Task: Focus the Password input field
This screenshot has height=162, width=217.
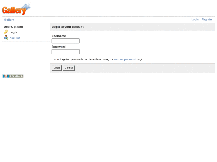Action: click(66, 52)
